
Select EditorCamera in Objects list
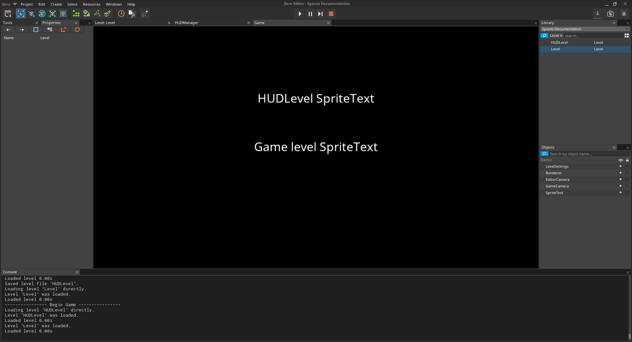tap(585, 180)
